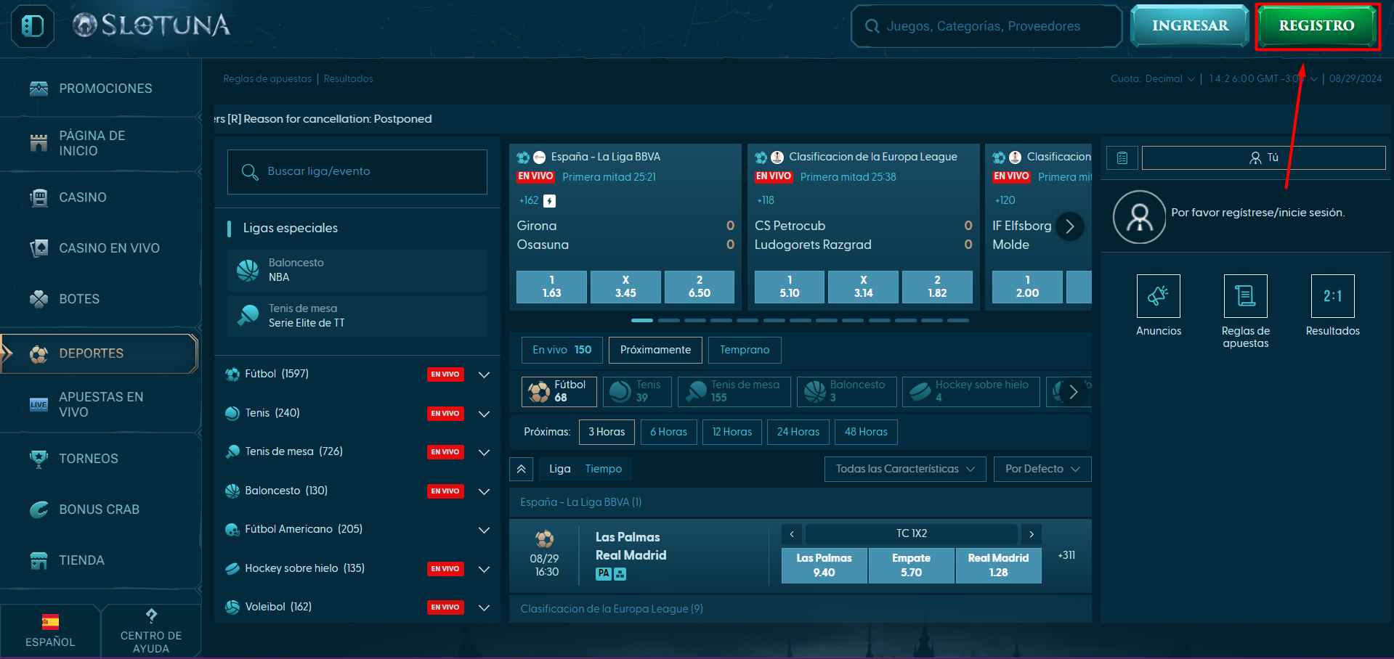The height and width of the screenshot is (659, 1394).
Task: Collapse all leagues with double chevron
Action: click(x=522, y=469)
